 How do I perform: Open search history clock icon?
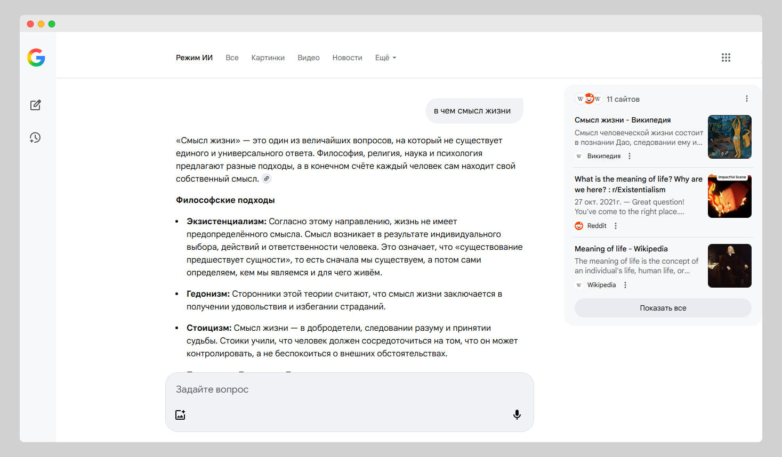click(x=35, y=137)
